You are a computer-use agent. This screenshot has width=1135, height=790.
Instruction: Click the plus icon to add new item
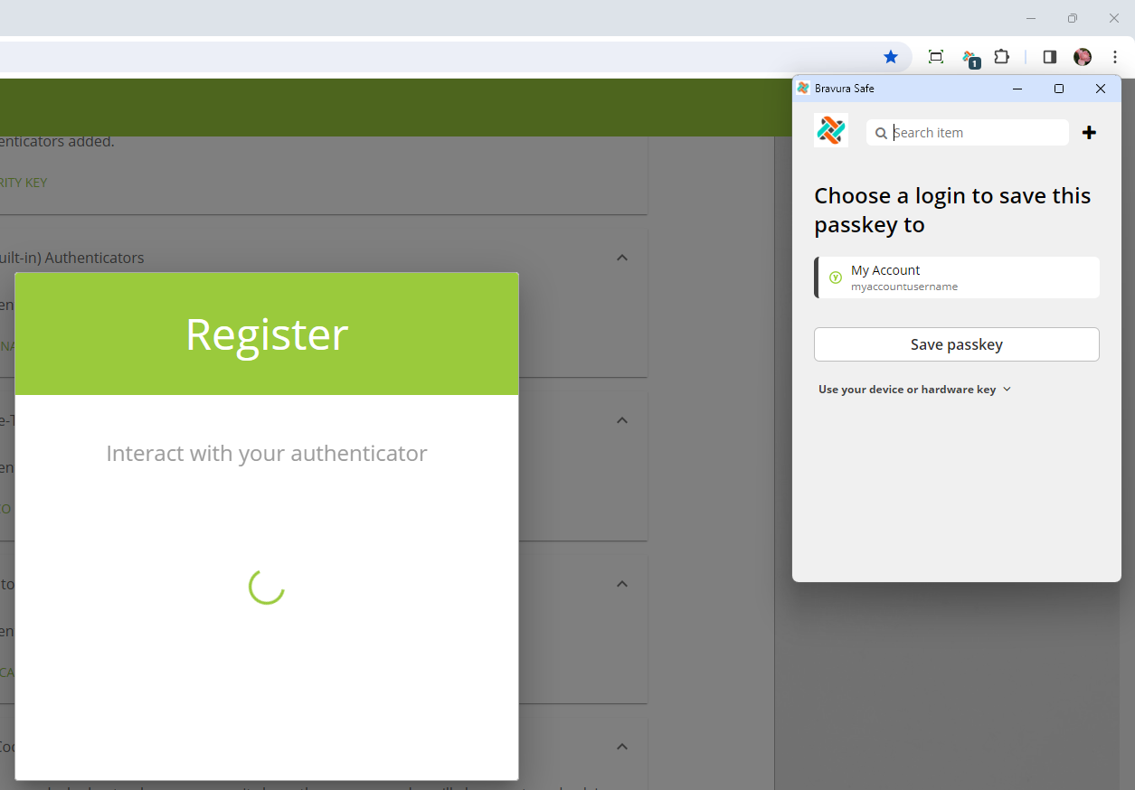click(x=1089, y=132)
